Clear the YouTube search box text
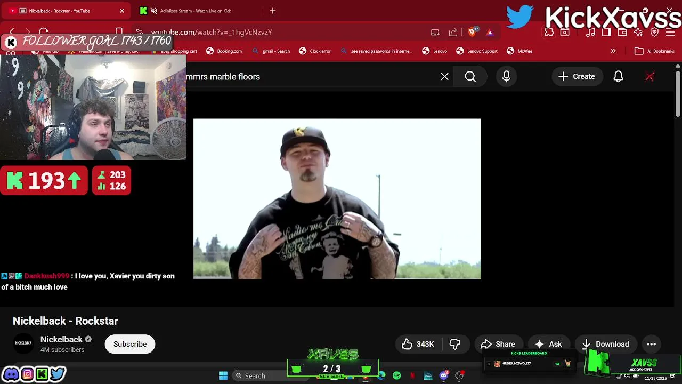682x384 pixels. (445, 77)
